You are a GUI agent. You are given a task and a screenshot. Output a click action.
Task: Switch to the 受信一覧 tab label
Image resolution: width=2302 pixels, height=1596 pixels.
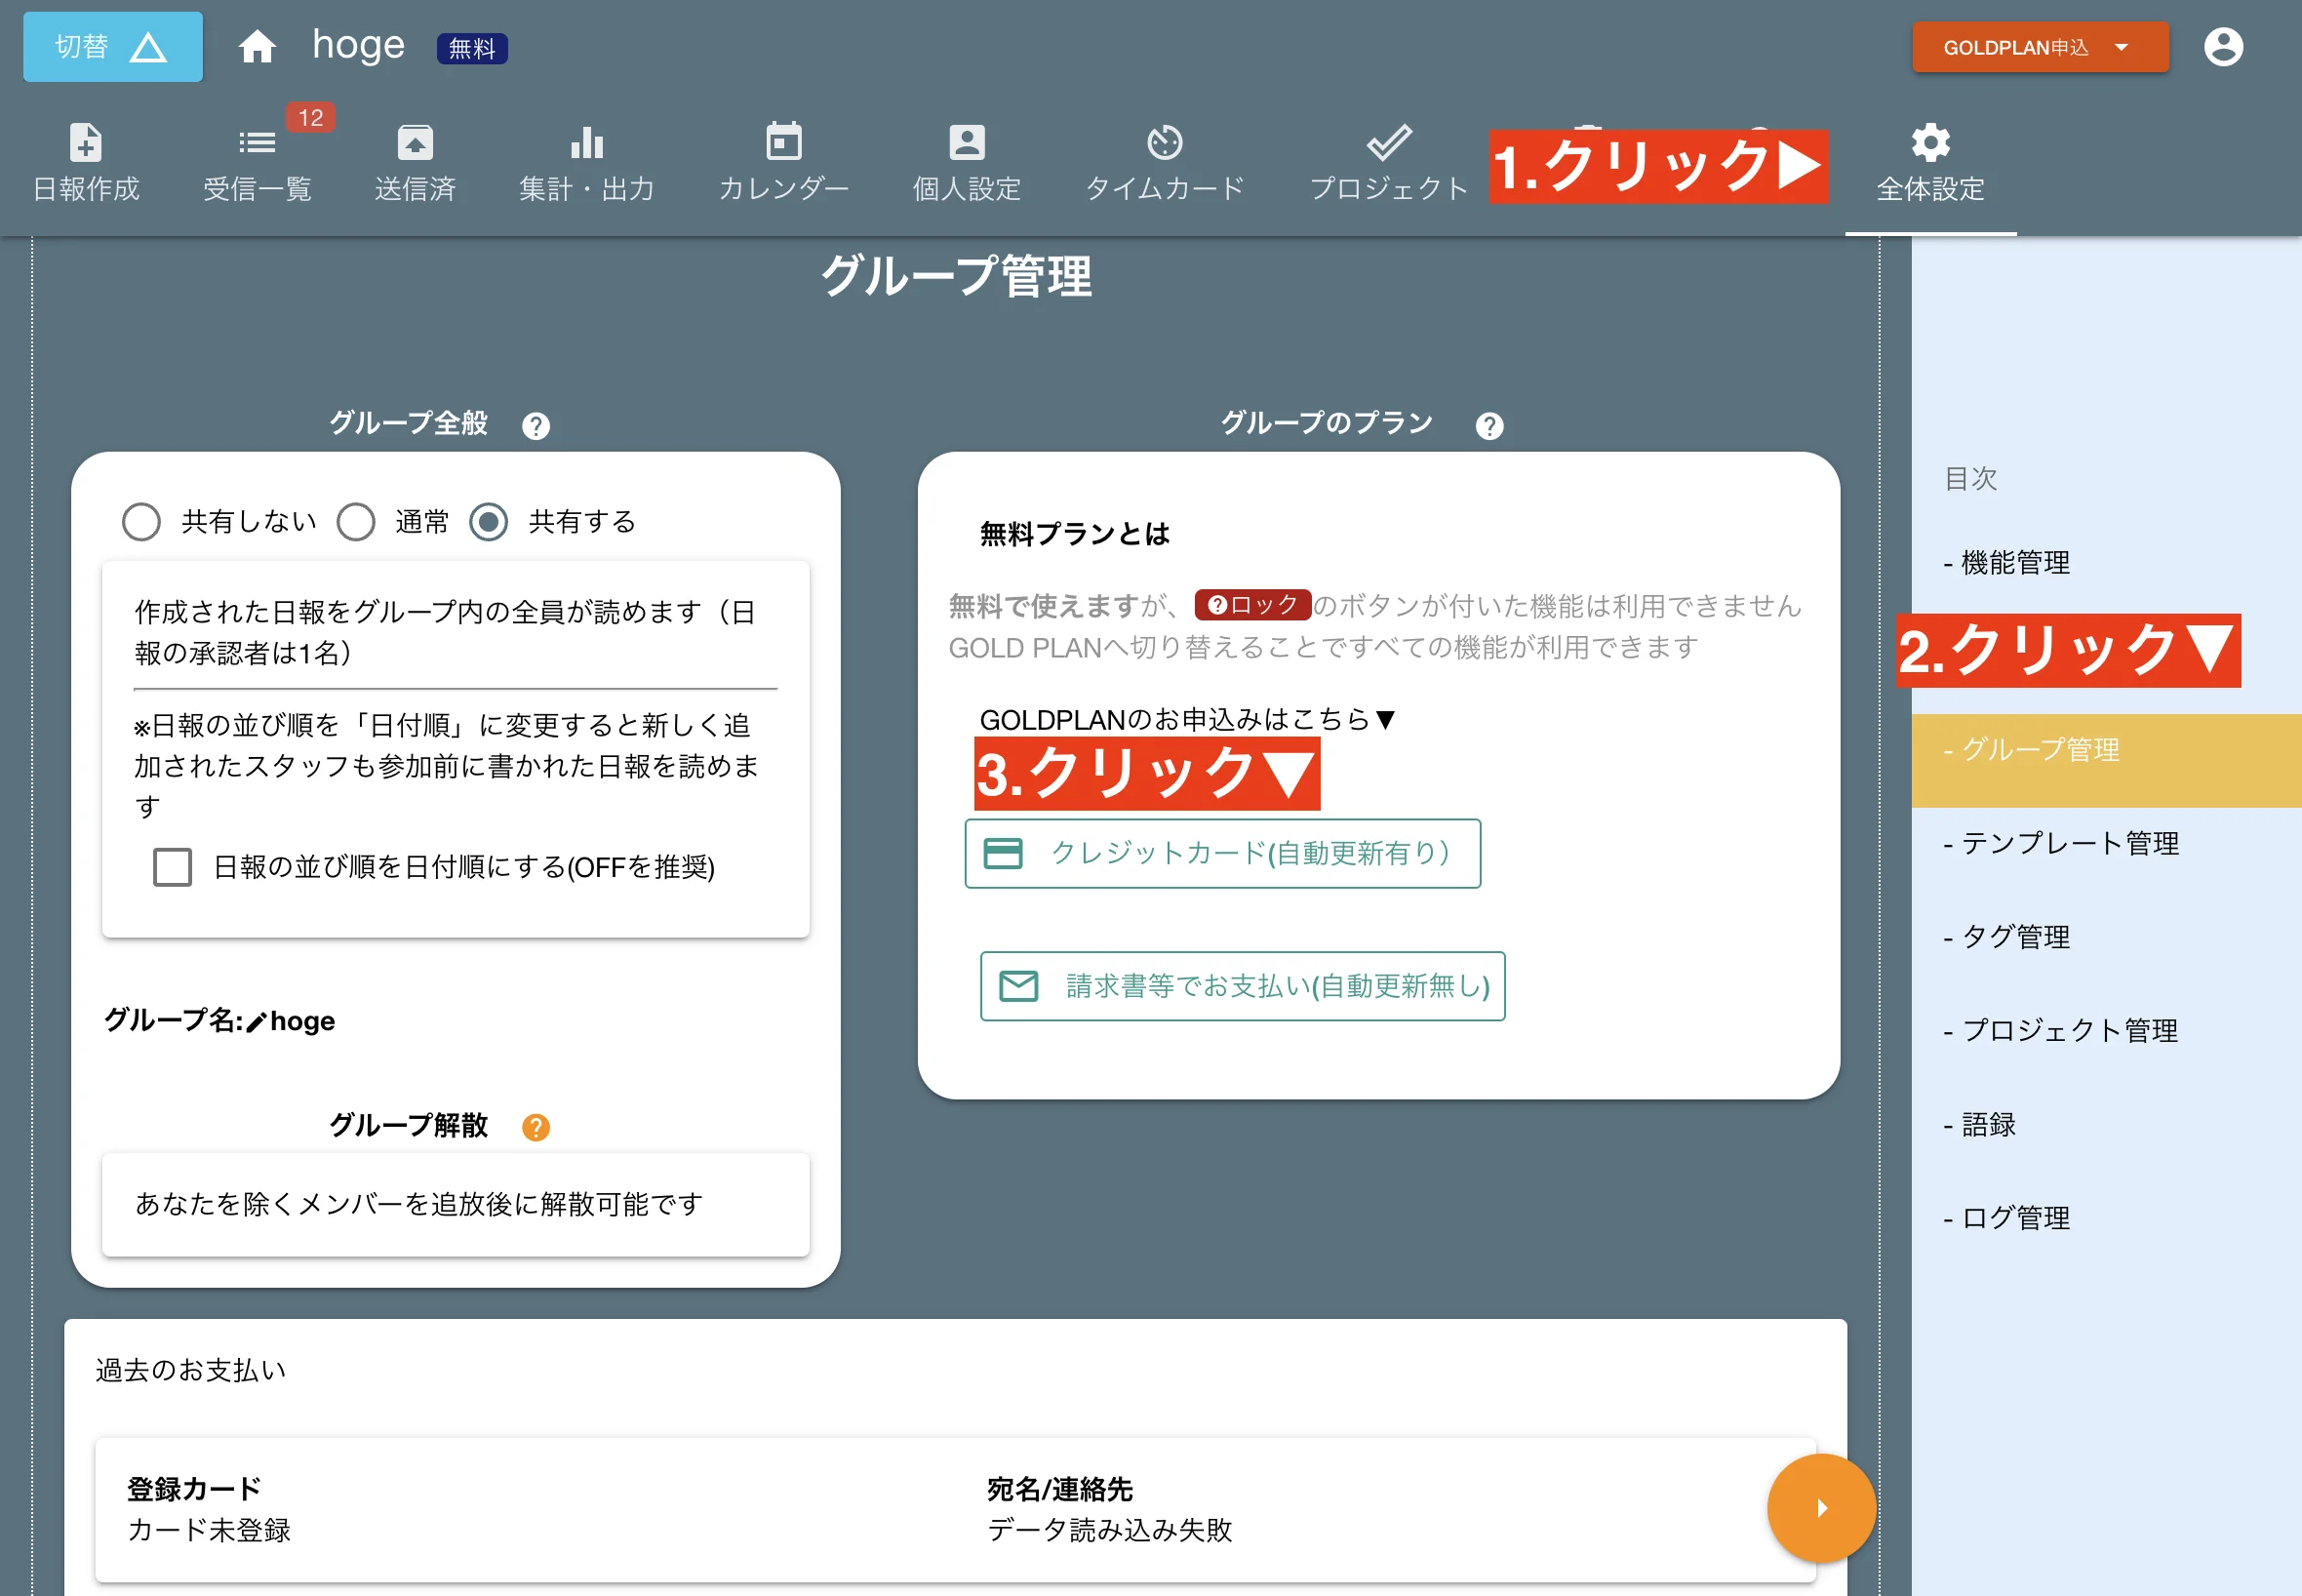[x=258, y=188]
